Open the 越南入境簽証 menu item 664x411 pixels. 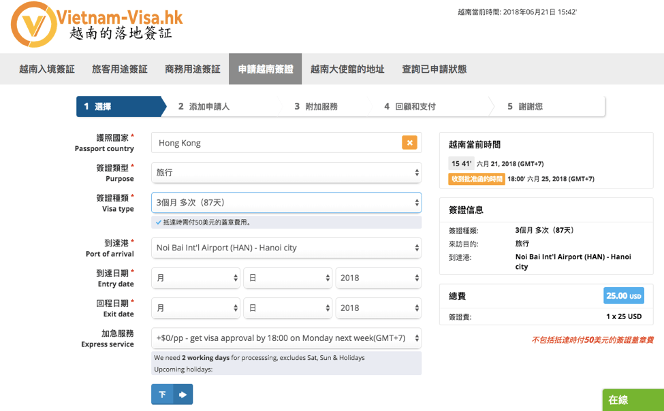(47, 69)
